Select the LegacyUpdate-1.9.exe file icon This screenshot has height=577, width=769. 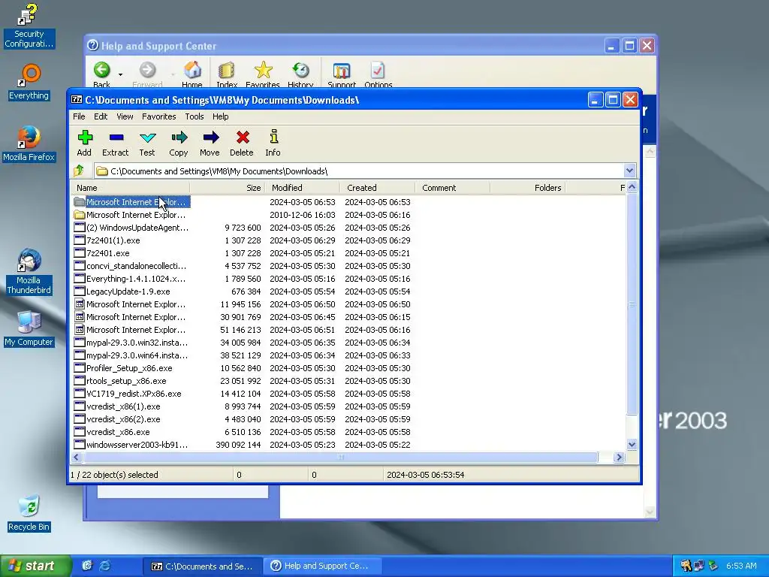tap(80, 291)
